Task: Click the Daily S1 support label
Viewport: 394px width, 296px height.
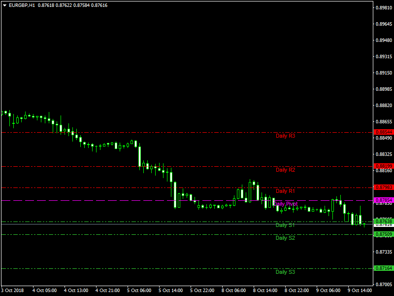Action: [x=285, y=225]
